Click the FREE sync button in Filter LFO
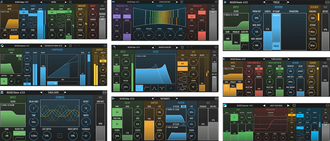 click(182, 59)
